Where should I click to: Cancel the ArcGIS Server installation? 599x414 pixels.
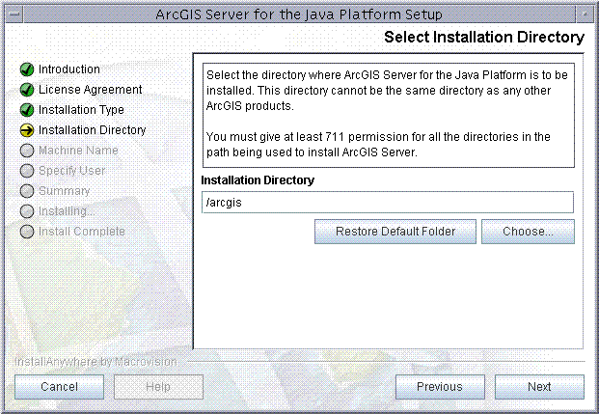59,387
